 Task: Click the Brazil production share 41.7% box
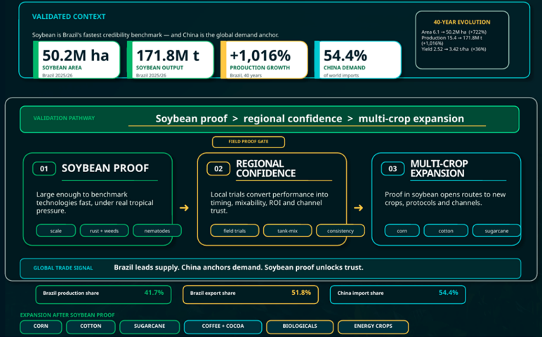pos(103,294)
